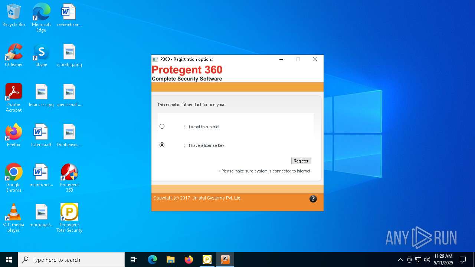
Task: Open the notification center icon
Action: coord(463,260)
